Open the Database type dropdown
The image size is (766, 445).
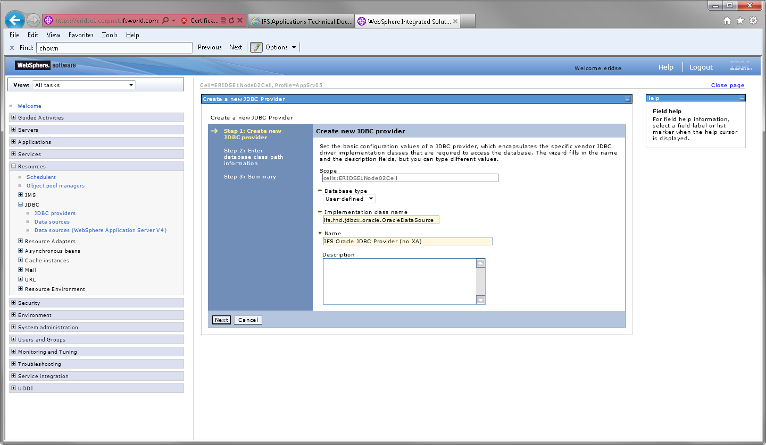(x=349, y=199)
